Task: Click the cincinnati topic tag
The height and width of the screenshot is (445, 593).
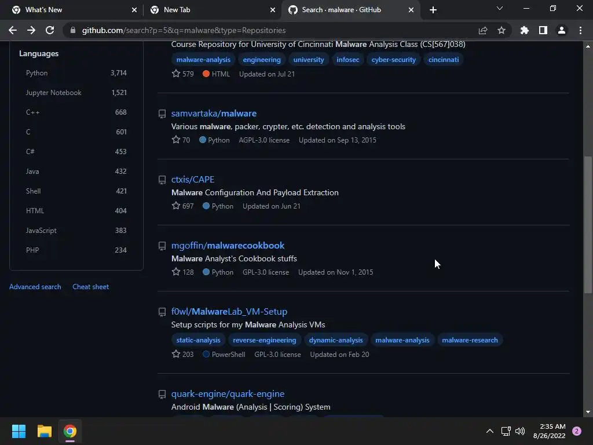Action: (x=444, y=60)
